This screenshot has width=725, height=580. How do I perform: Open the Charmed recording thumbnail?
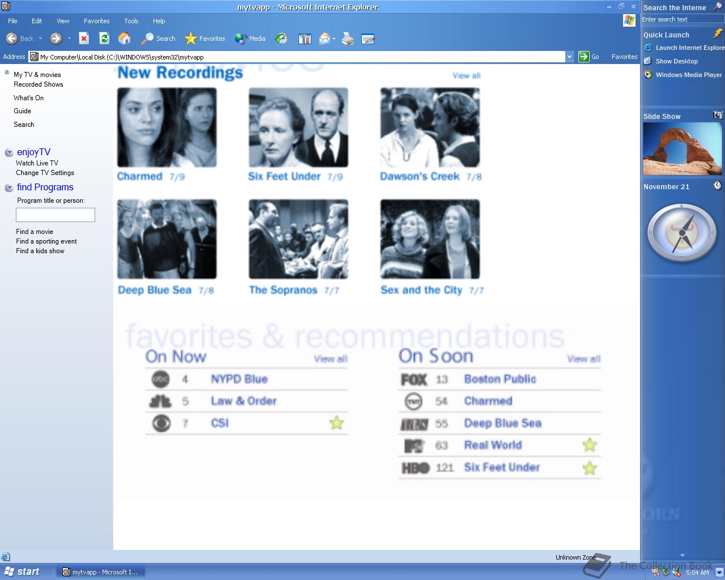(x=167, y=127)
